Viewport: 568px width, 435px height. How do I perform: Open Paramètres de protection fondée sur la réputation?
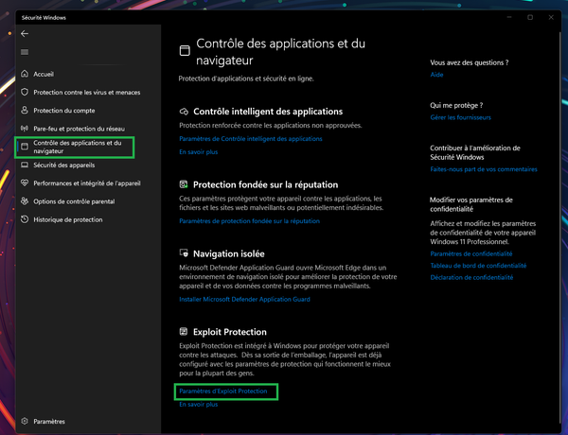coord(249,220)
